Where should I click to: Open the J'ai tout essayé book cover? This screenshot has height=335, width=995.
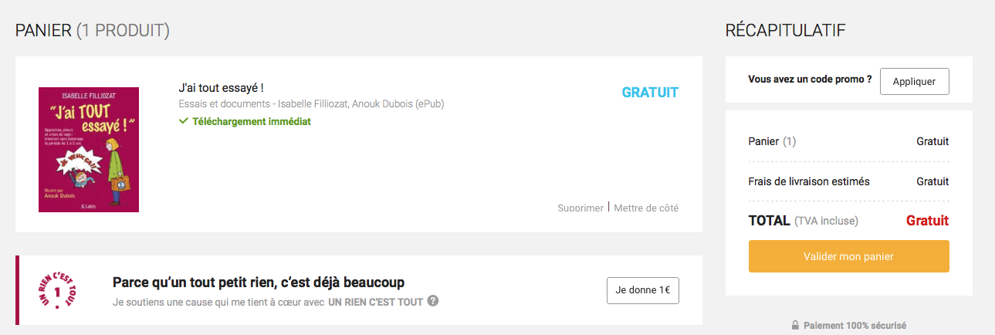click(x=89, y=150)
